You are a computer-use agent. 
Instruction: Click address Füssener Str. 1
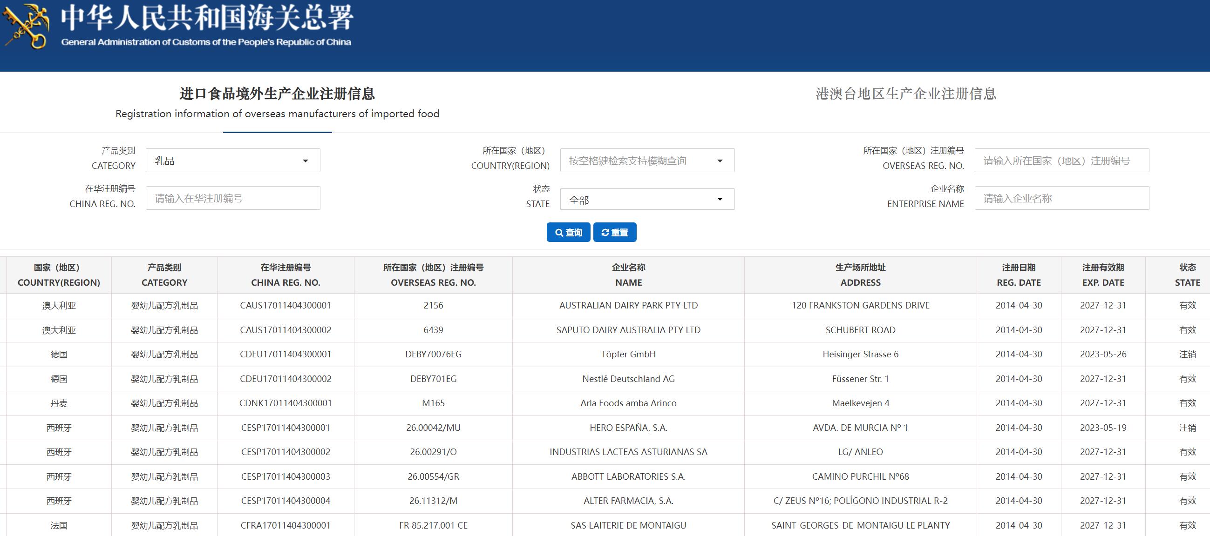click(x=861, y=379)
